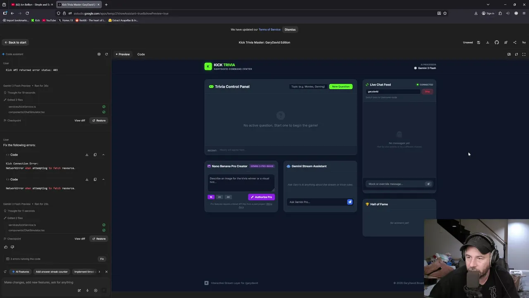
Task: Deploy app using the rocket icon
Action: click(506, 42)
